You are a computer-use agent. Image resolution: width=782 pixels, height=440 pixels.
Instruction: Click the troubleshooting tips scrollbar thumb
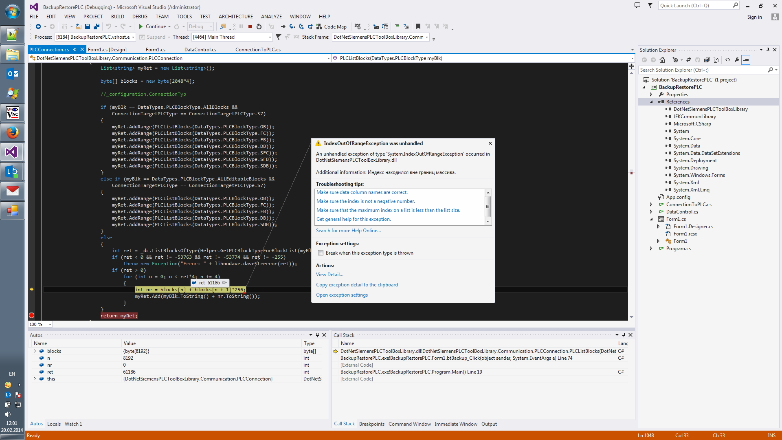tap(488, 206)
